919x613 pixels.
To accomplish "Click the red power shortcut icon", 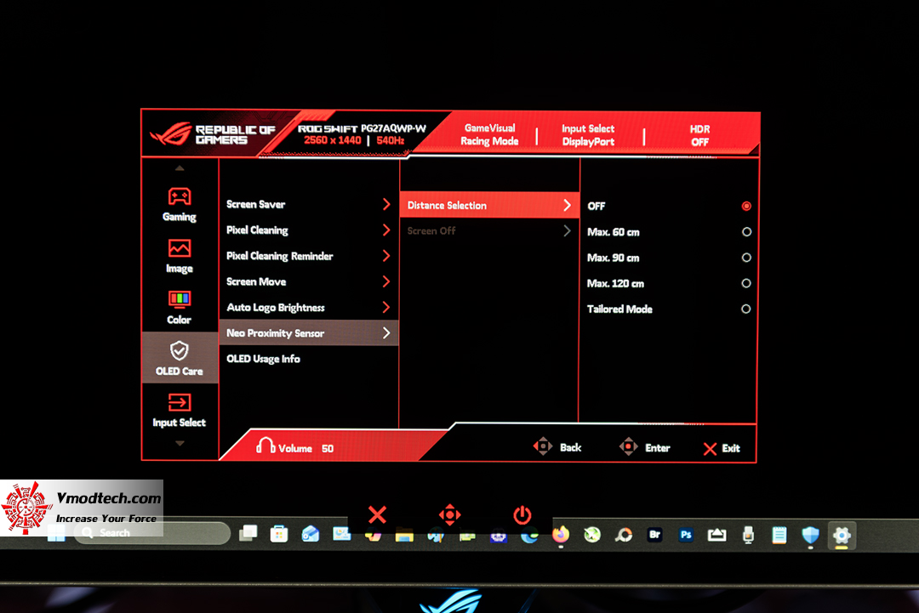I will click(522, 515).
